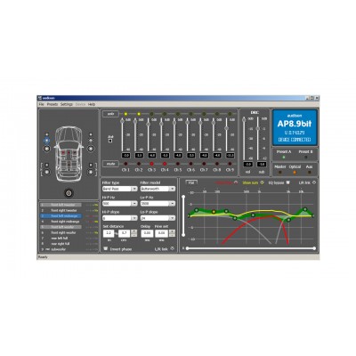The width and height of the screenshot is (356, 356).
Task: Click the master vol slider handle
Action: coord(244,119)
